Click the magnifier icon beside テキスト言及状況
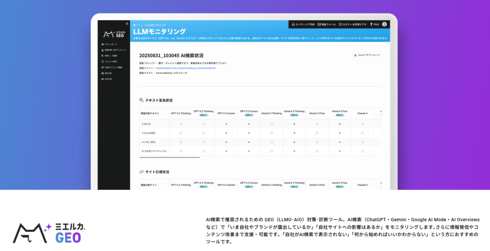This screenshot has height=251, width=490. pos(142,100)
